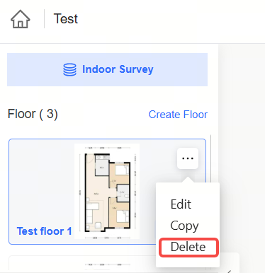The width and height of the screenshot is (265, 273).
Task: Click the Floor ( 3) section heading
Action: click(33, 114)
